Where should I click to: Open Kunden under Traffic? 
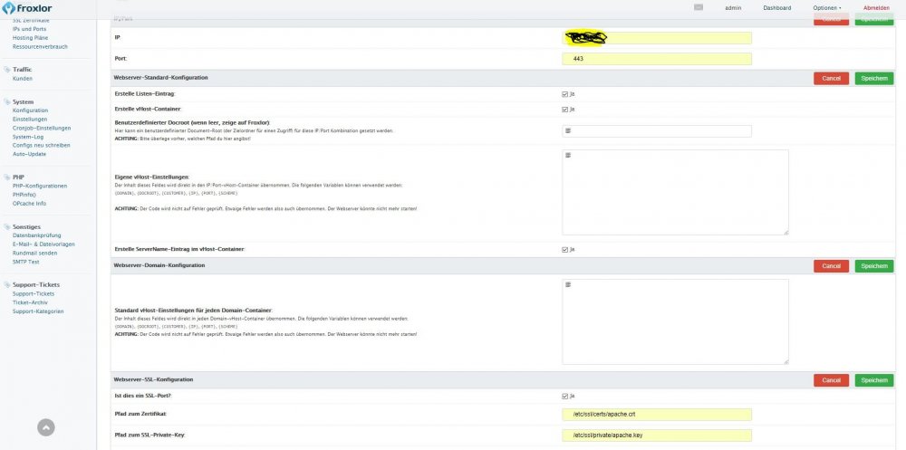pyautogui.click(x=23, y=79)
